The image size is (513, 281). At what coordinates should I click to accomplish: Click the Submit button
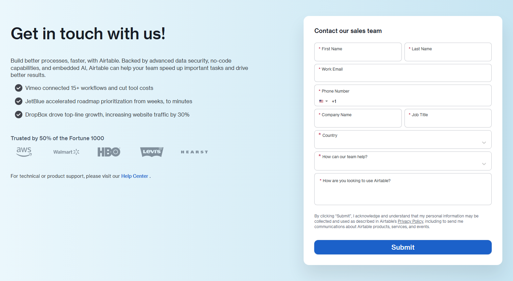click(x=402, y=247)
